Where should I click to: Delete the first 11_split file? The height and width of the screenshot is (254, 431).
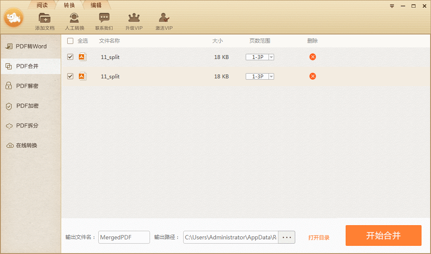(312, 56)
